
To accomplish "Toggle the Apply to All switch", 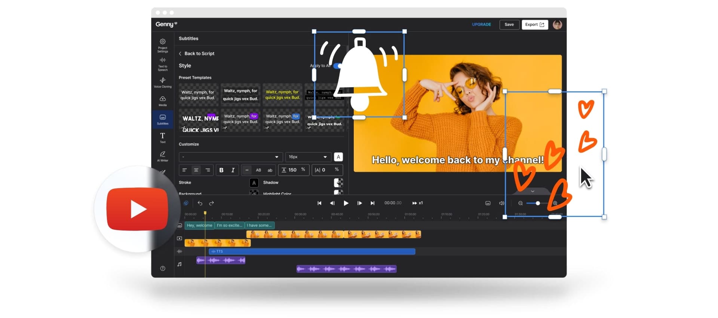I will click(337, 66).
